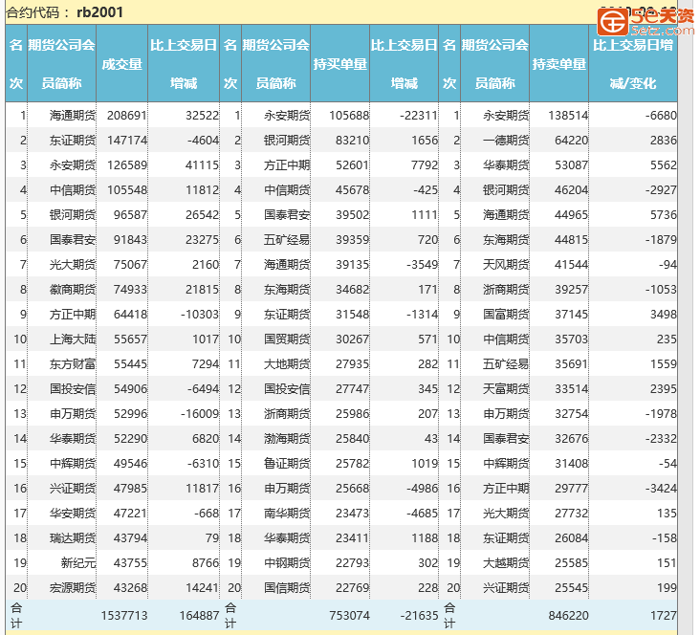Click volume value 126589
This screenshot has height=635, width=700.
127,165
